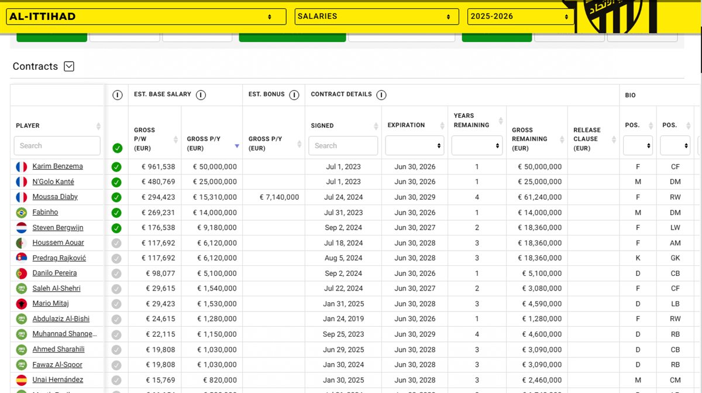Open the Expiration filter dropdown
Image resolution: width=702 pixels, height=393 pixels.
click(x=414, y=146)
